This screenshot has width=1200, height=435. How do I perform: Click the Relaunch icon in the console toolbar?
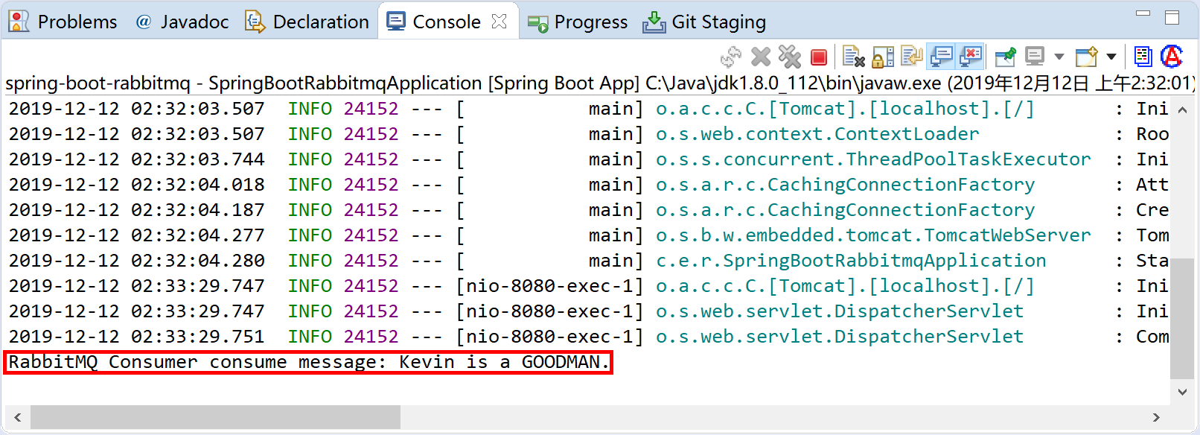click(x=731, y=57)
